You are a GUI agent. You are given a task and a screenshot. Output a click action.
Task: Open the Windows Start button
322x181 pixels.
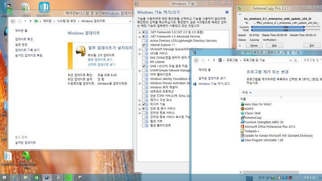pos(4,177)
